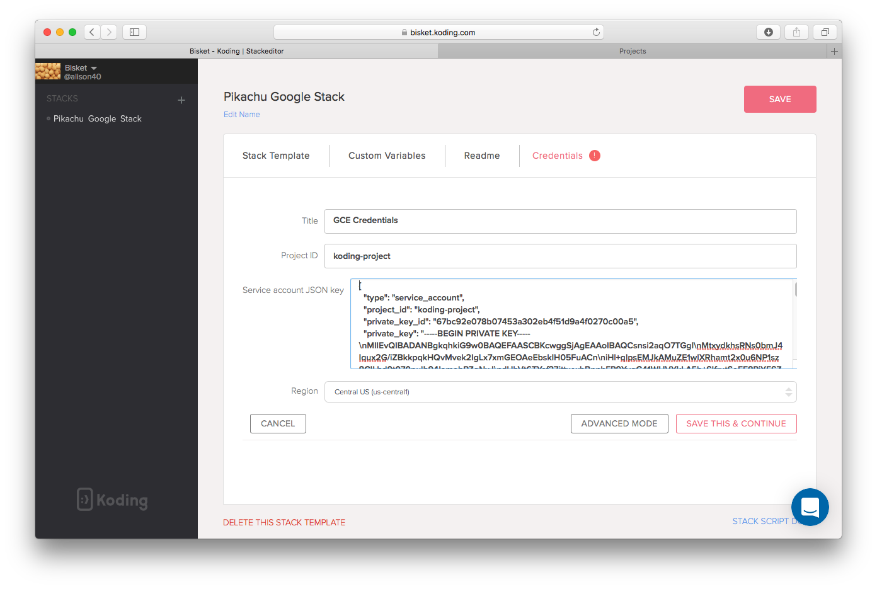
Task: Open the chat support bubble
Action: coord(810,507)
